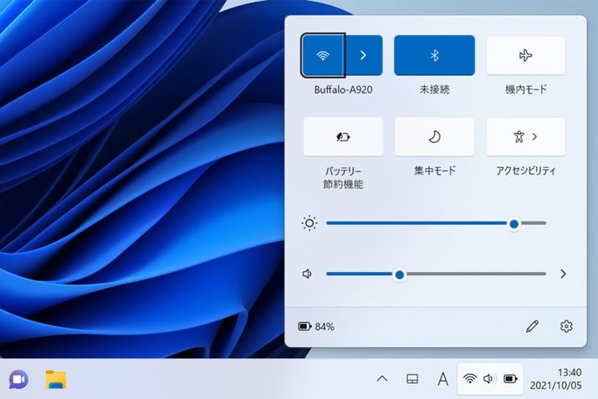Show hidden tray icons chevron
This screenshot has width=598, height=399.
click(x=382, y=379)
